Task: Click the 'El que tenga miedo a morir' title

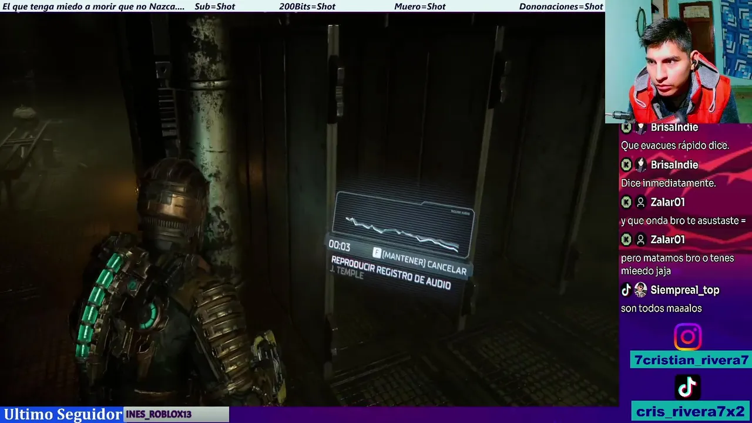Action: pyautogui.click(x=93, y=6)
